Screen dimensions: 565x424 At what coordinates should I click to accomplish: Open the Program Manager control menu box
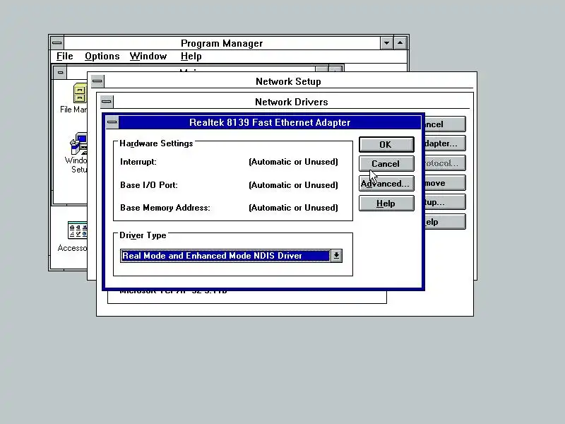[x=57, y=43]
